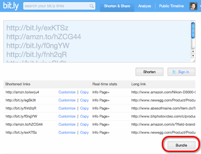
Task: Click the text area scroll up arrow
Action: 193,51
